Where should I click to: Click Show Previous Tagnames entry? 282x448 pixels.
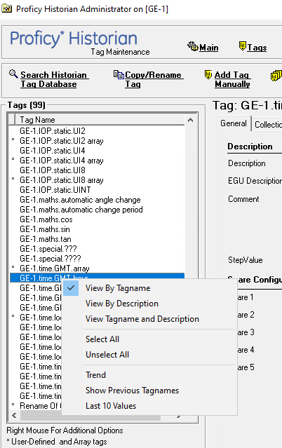pyautogui.click(x=132, y=391)
